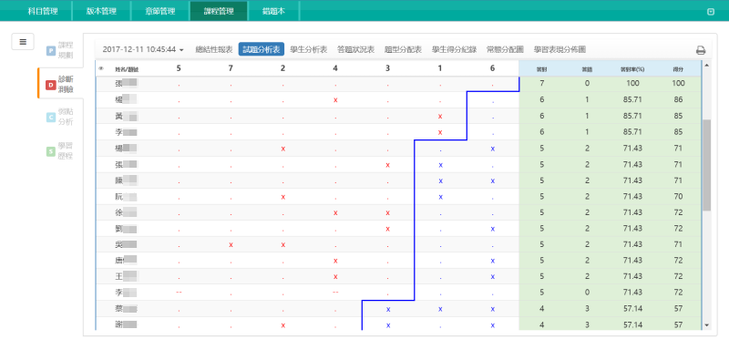This screenshot has height=350, width=729.
Task: Open the 2017-12-11 10:45:44 date dropdown
Action: (143, 49)
